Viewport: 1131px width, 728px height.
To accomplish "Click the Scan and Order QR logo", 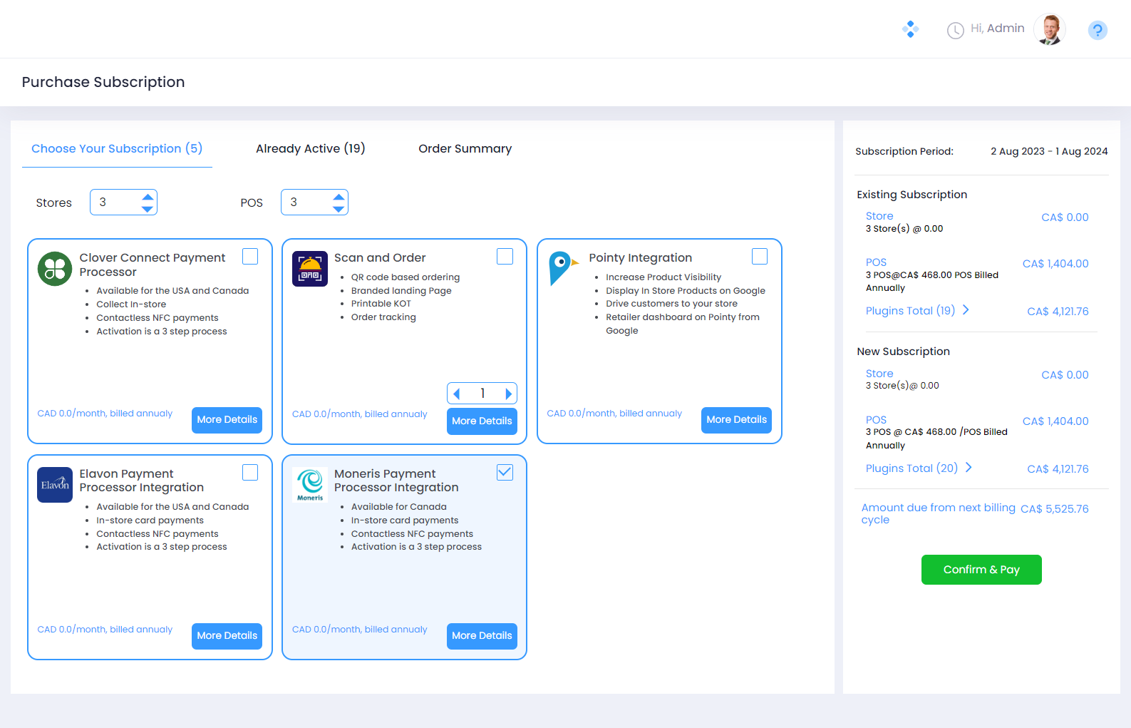I will pyautogui.click(x=310, y=269).
